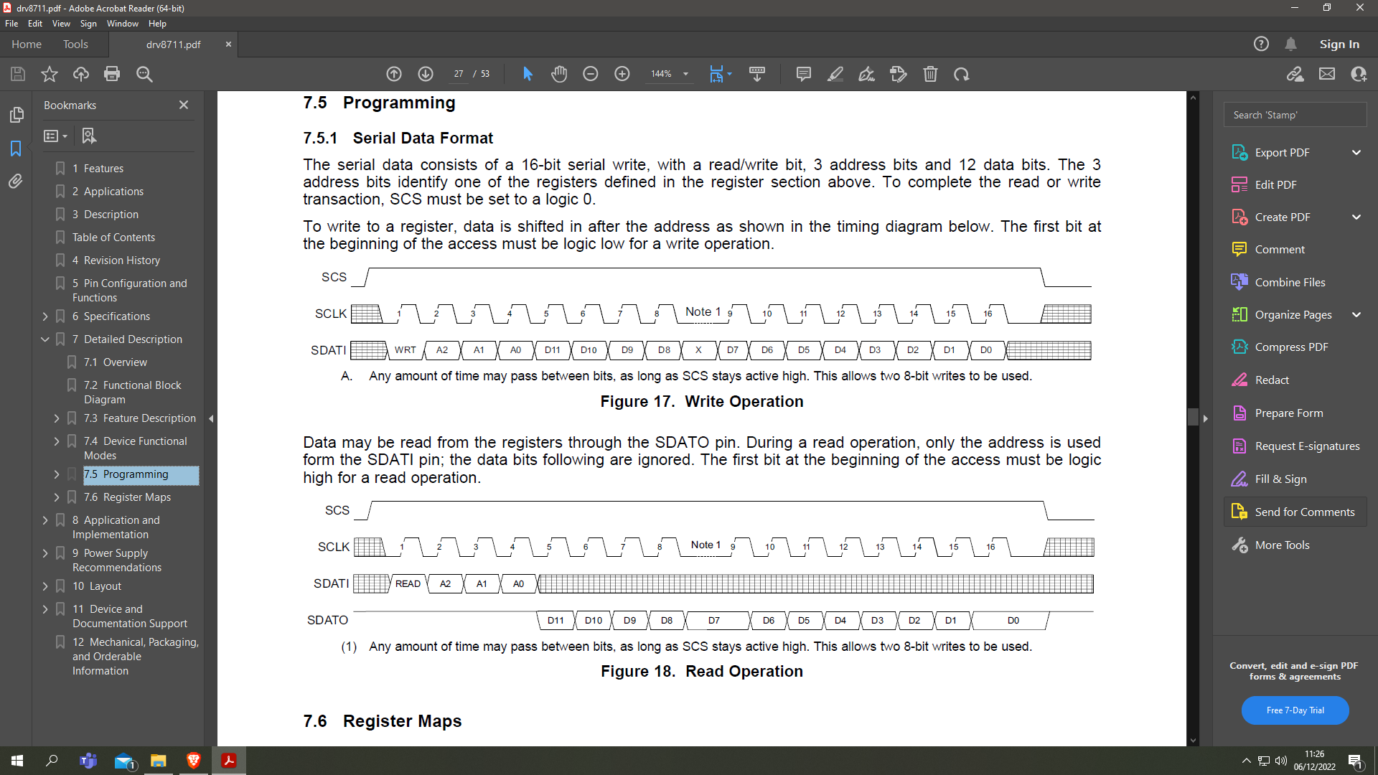Screen dimensions: 1378x775
Task: Delete with the trash can icon
Action: (930, 74)
